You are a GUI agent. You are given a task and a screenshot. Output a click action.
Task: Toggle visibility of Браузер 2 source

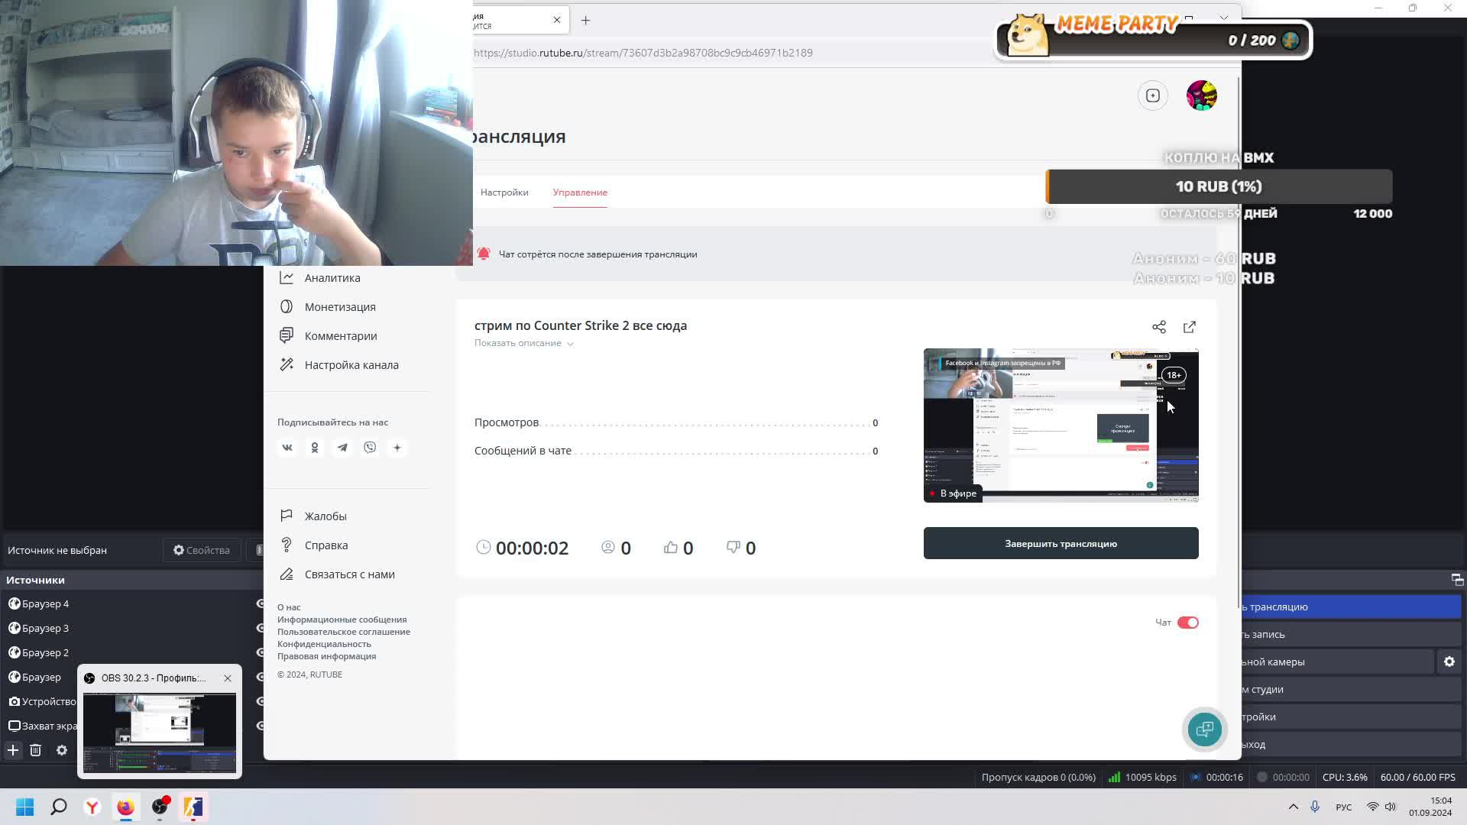(x=260, y=652)
